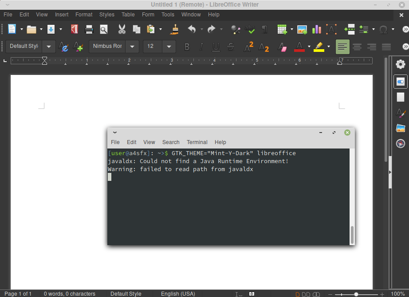Screen dimensions: 409x297
Task: Insert a text box
Action: pyautogui.click(x=331, y=29)
